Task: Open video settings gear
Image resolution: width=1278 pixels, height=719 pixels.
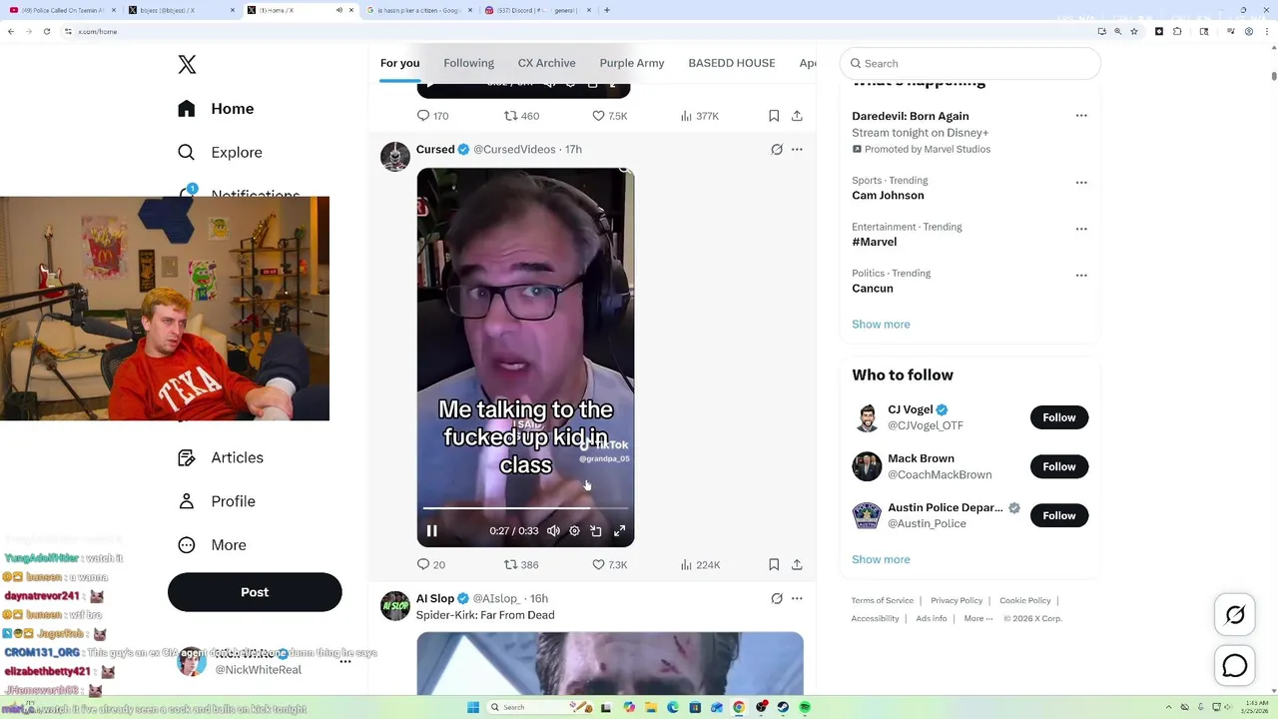Action: pyautogui.click(x=574, y=531)
